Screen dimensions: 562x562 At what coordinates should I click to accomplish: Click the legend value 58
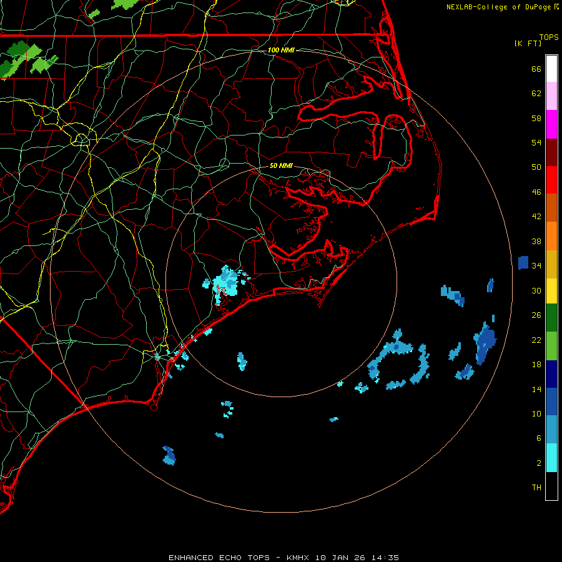536,118
